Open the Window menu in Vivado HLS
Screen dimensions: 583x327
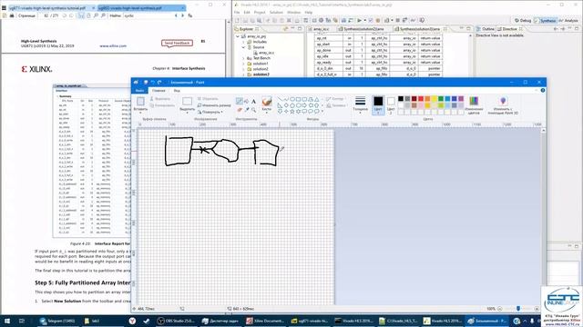[293, 12]
